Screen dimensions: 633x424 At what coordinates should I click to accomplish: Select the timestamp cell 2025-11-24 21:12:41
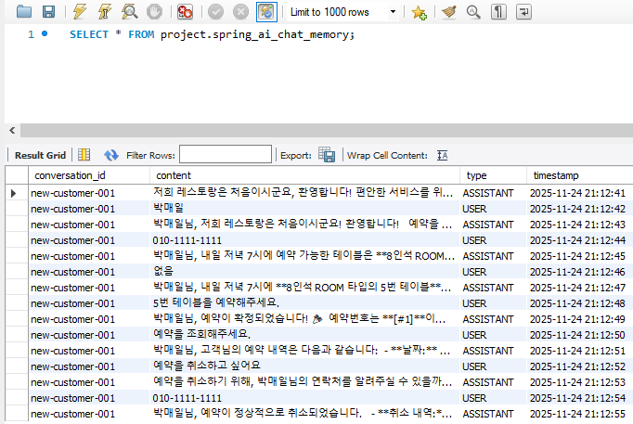click(580, 193)
